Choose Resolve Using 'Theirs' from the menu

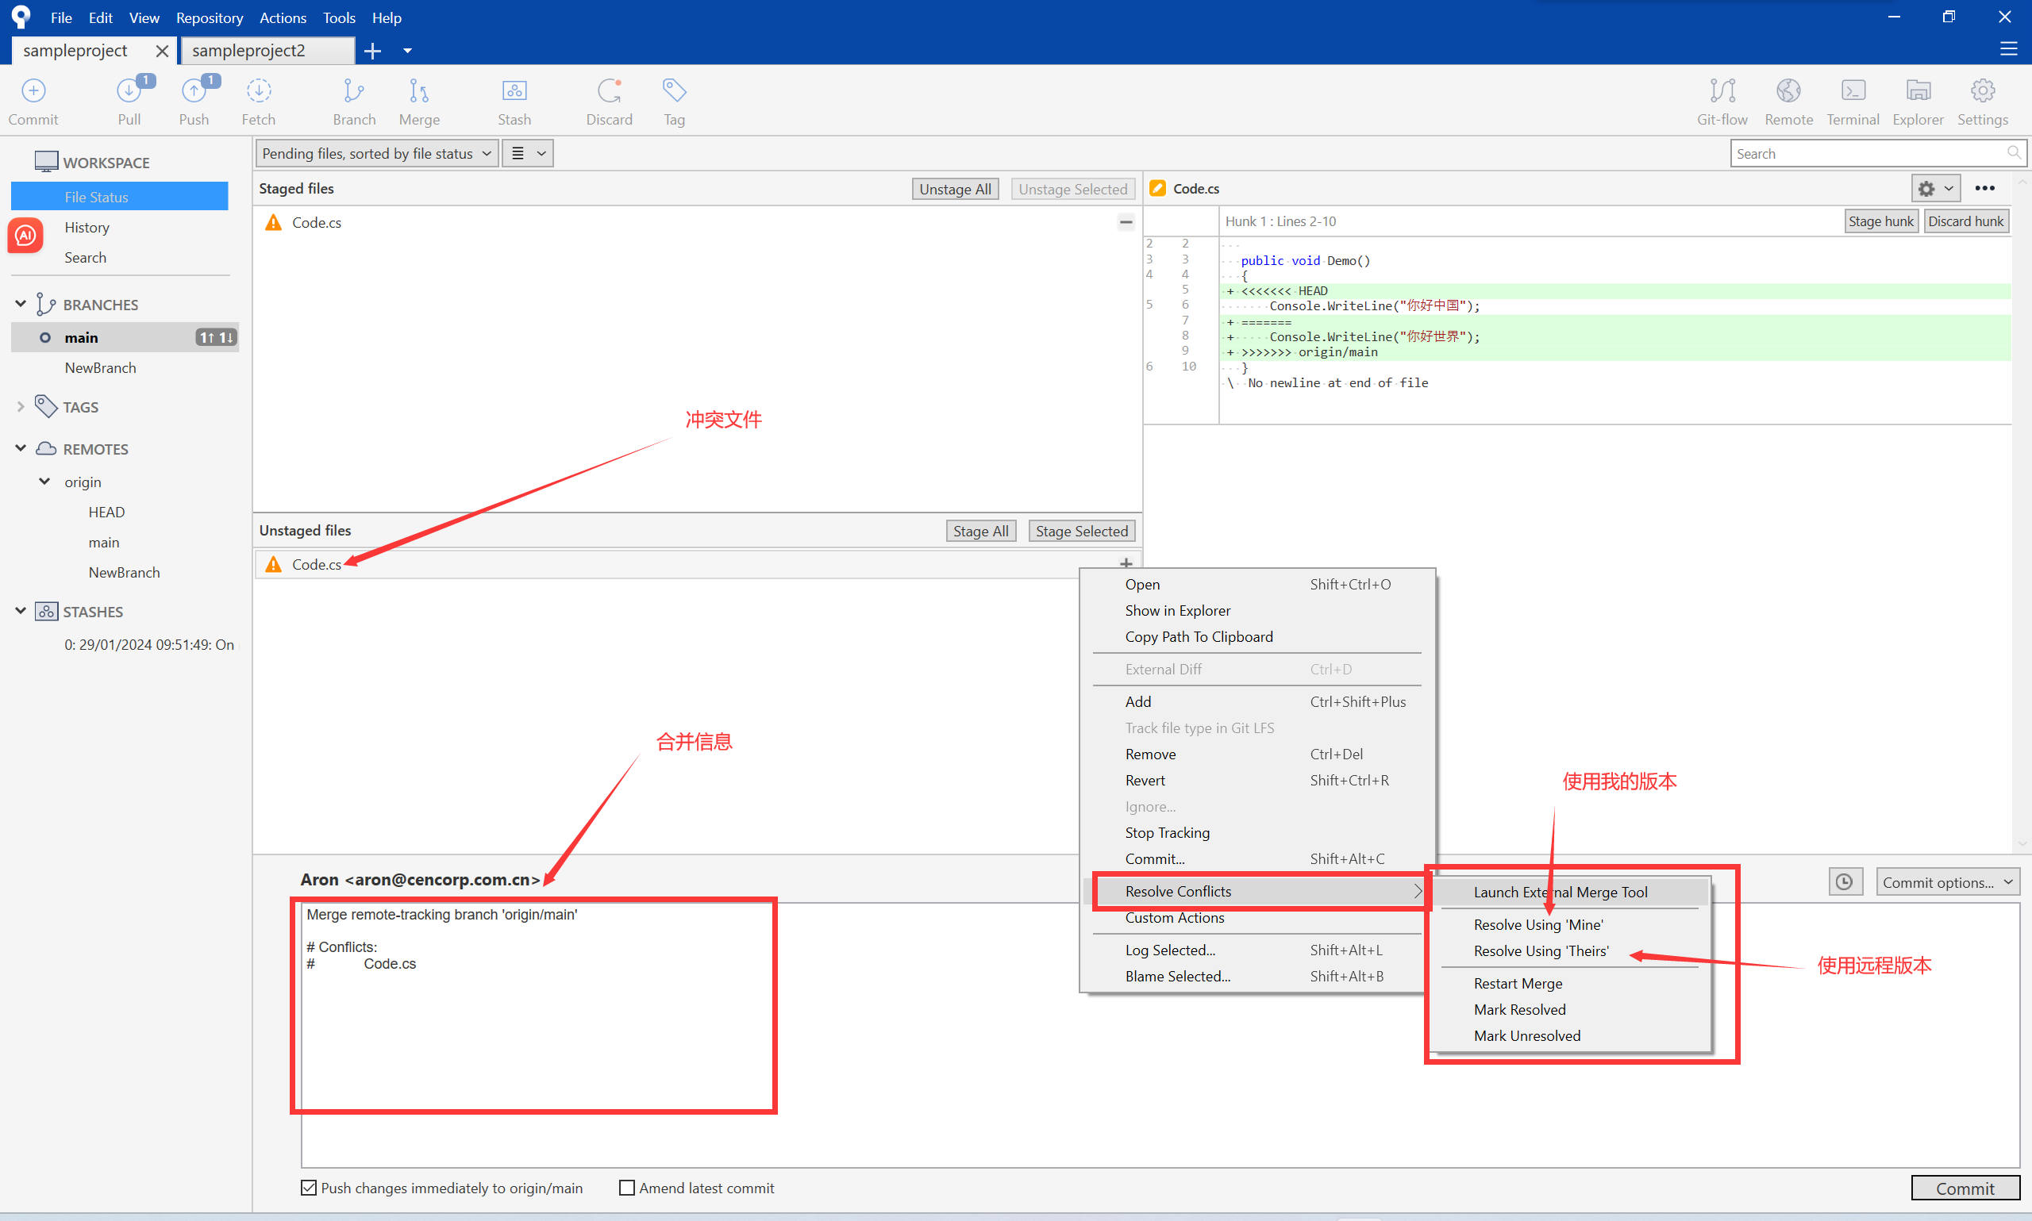1540,950
